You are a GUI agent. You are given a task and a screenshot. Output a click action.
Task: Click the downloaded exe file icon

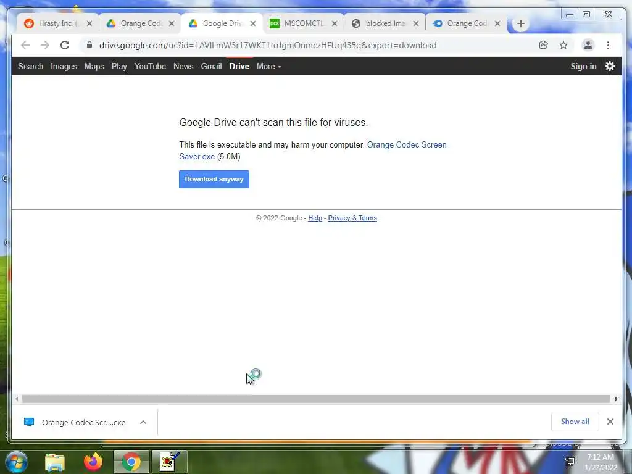(x=29, y=422)
